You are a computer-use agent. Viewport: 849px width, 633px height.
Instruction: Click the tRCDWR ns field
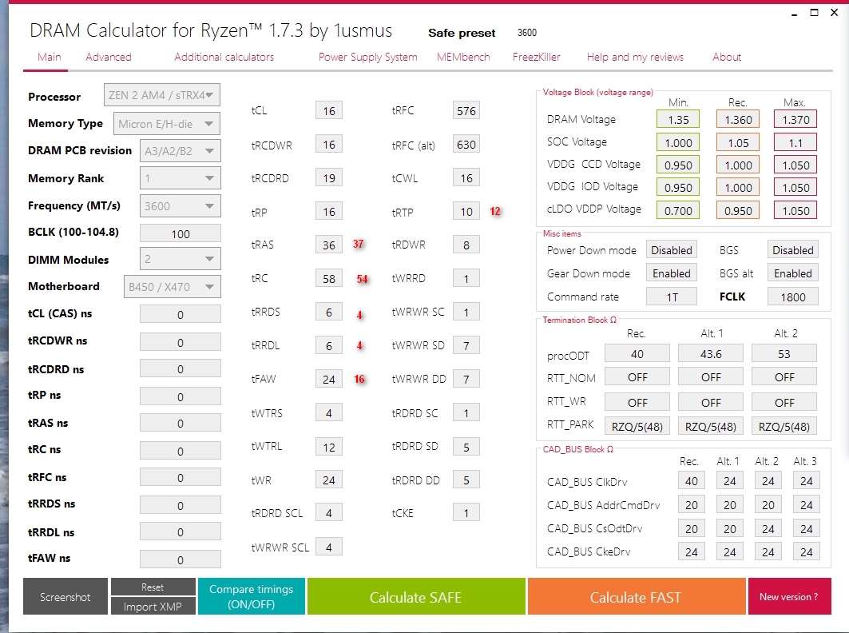(x=181, y=342)
